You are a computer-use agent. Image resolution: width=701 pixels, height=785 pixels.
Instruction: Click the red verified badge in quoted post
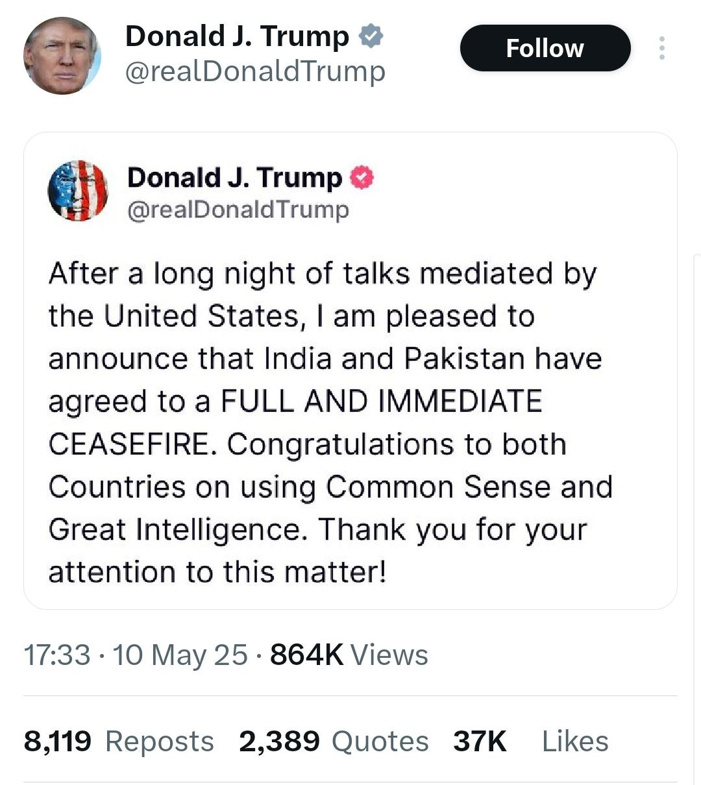pyautogui.click(x=363, y=178)
